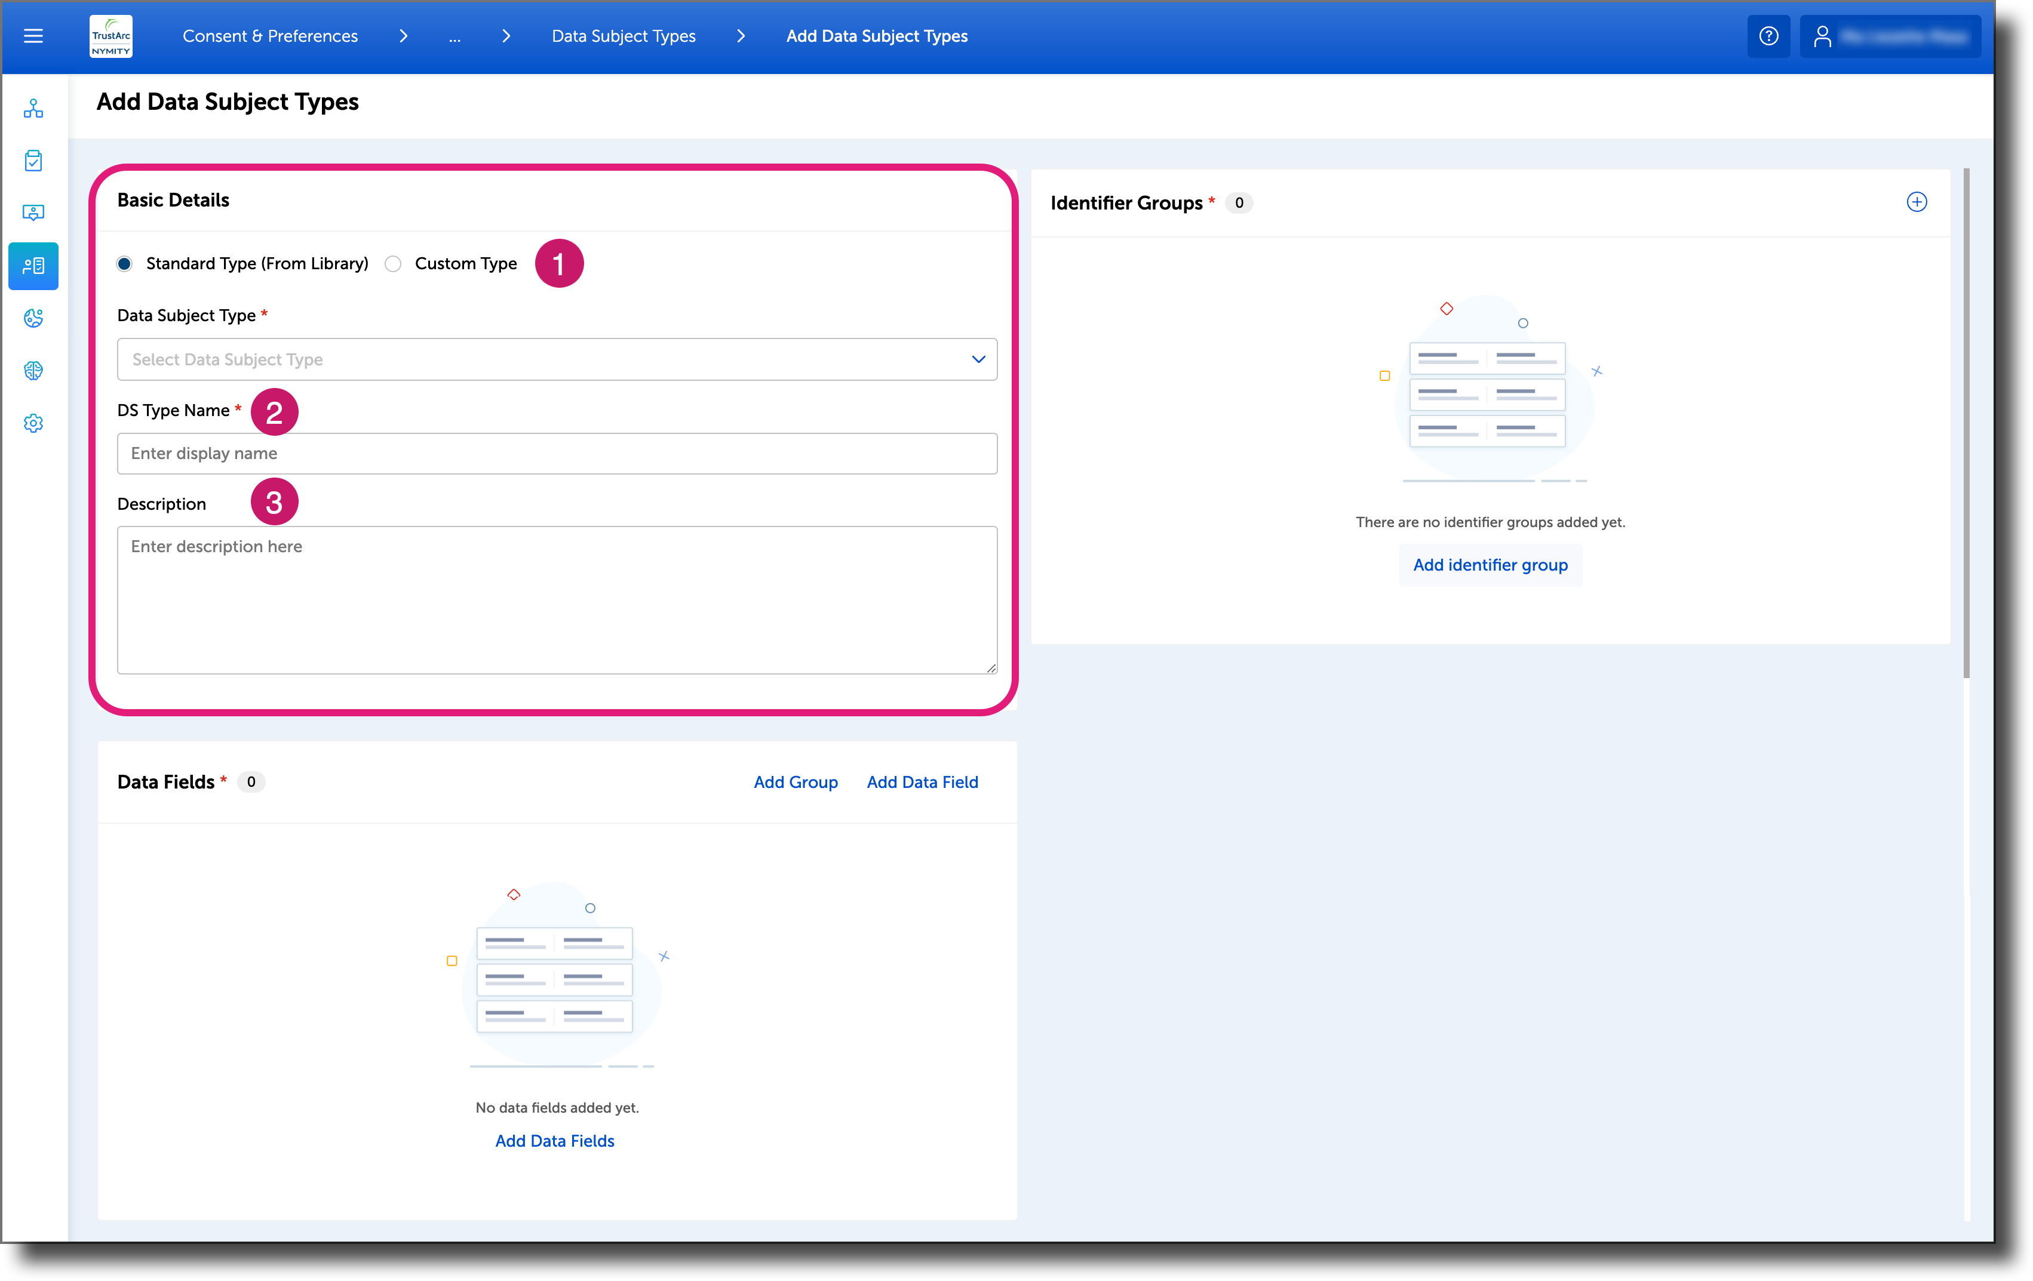Open the settings gear in the sidebar

pyautogui.click(x=33, y=423)
